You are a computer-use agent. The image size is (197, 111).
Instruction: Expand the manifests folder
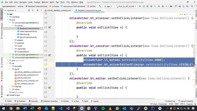(7, 17)
